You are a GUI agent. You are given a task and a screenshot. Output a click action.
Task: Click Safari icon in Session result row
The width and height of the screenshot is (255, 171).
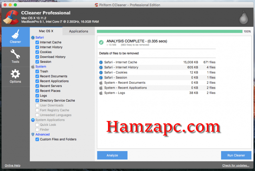(x=101, y=78)
